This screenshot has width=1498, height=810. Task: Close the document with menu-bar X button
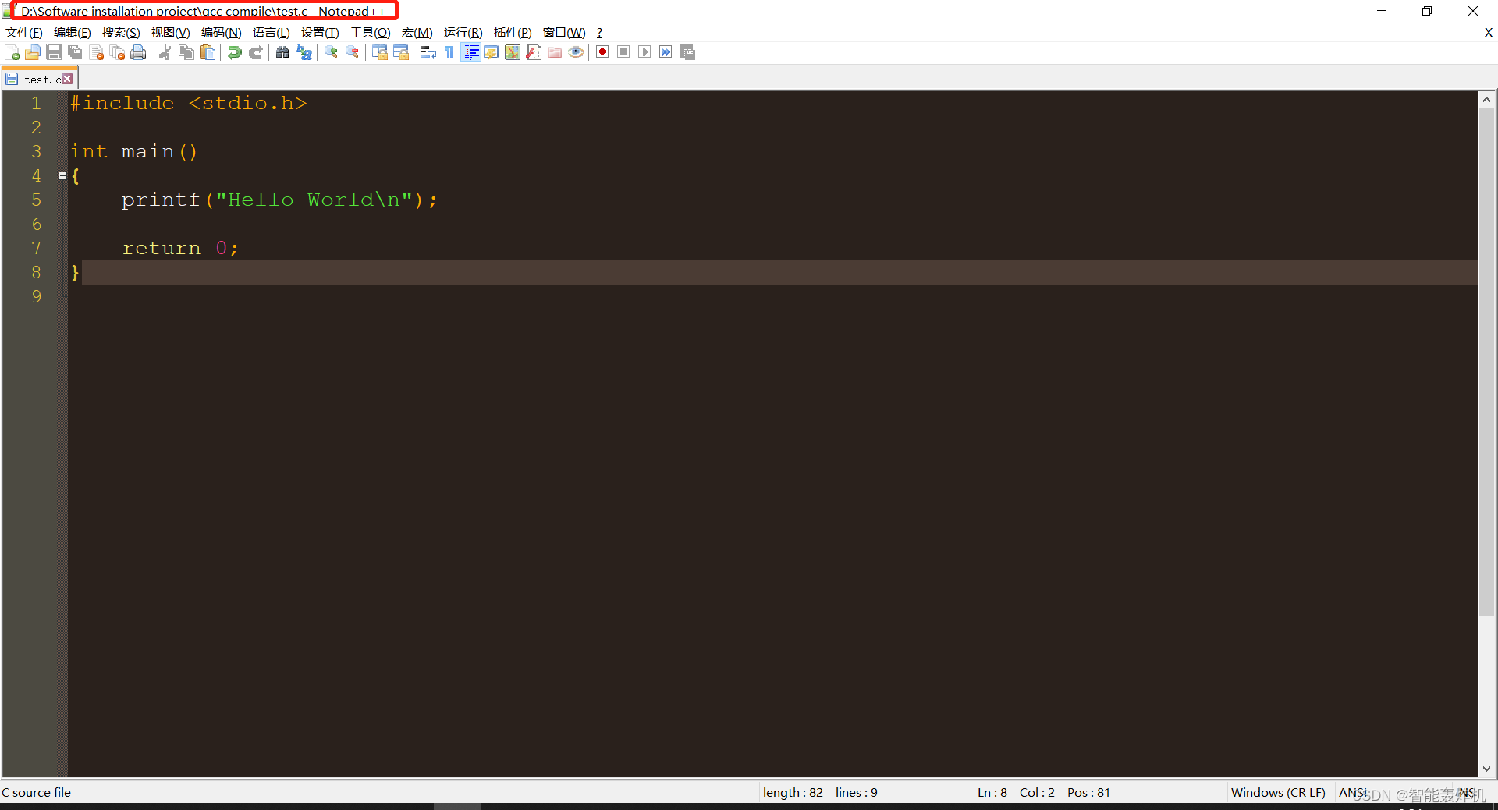pos(1488,32)
